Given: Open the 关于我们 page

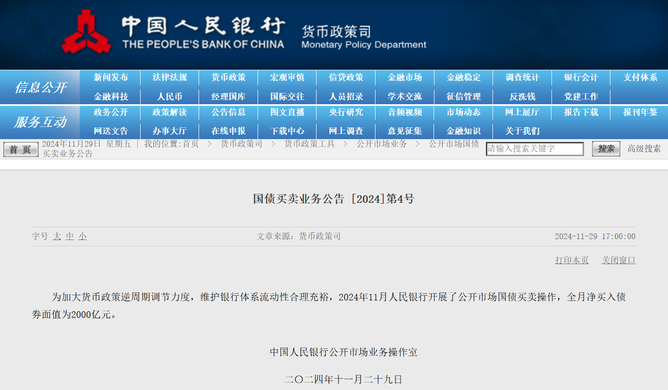Looking at the screenshot, I should pyautogui.click(x=522, y=131).
